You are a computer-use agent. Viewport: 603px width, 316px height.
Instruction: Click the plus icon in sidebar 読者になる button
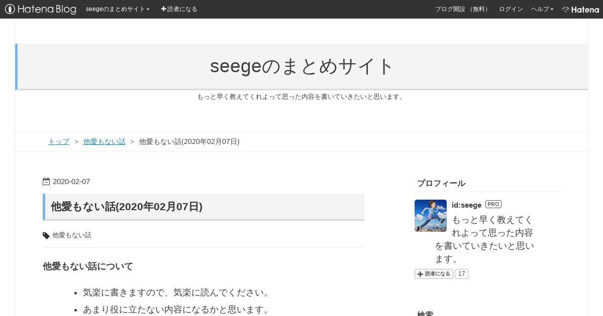(x=420, y=274)
